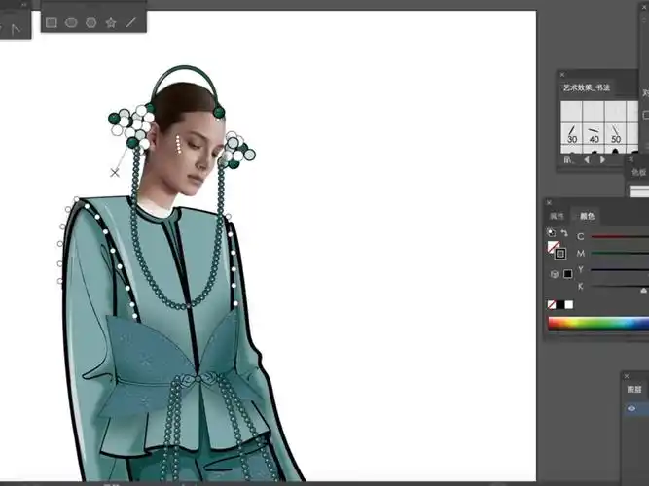The image size is (649, 486).
Task: Activate the fill box in Color panel
Action: (x=553, y=247)
